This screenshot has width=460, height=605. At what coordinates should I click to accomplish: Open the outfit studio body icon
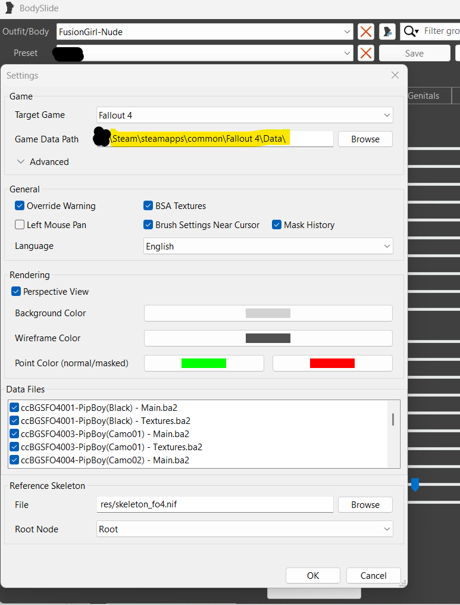point(387,32)
